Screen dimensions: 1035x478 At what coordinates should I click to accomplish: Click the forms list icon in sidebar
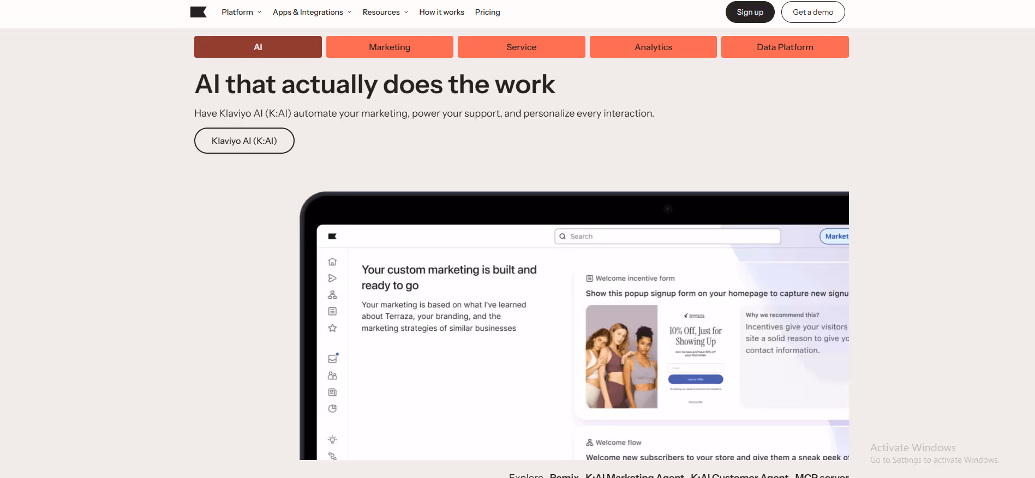click(332, 311)
